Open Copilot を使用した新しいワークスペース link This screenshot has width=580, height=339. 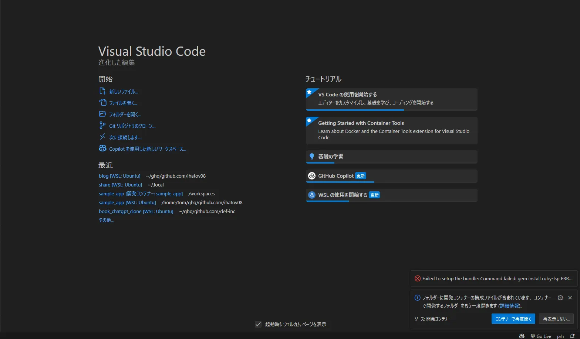(x=148, y=149)
